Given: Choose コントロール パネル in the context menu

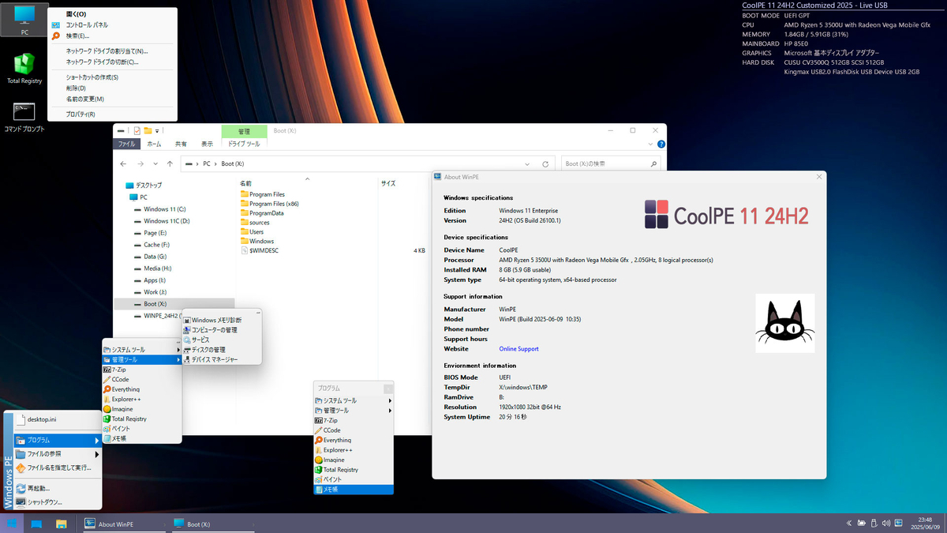Looking at the screenshot, I should click(112, 25).
